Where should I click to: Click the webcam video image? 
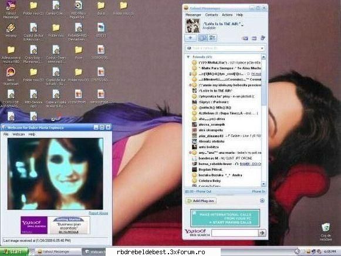(55, 174)
